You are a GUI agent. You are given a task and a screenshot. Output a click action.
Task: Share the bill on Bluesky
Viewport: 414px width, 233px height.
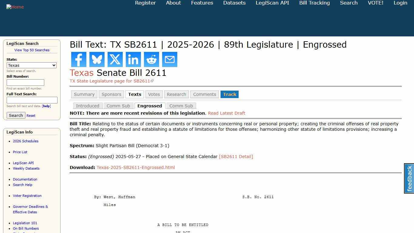(97, 59)
